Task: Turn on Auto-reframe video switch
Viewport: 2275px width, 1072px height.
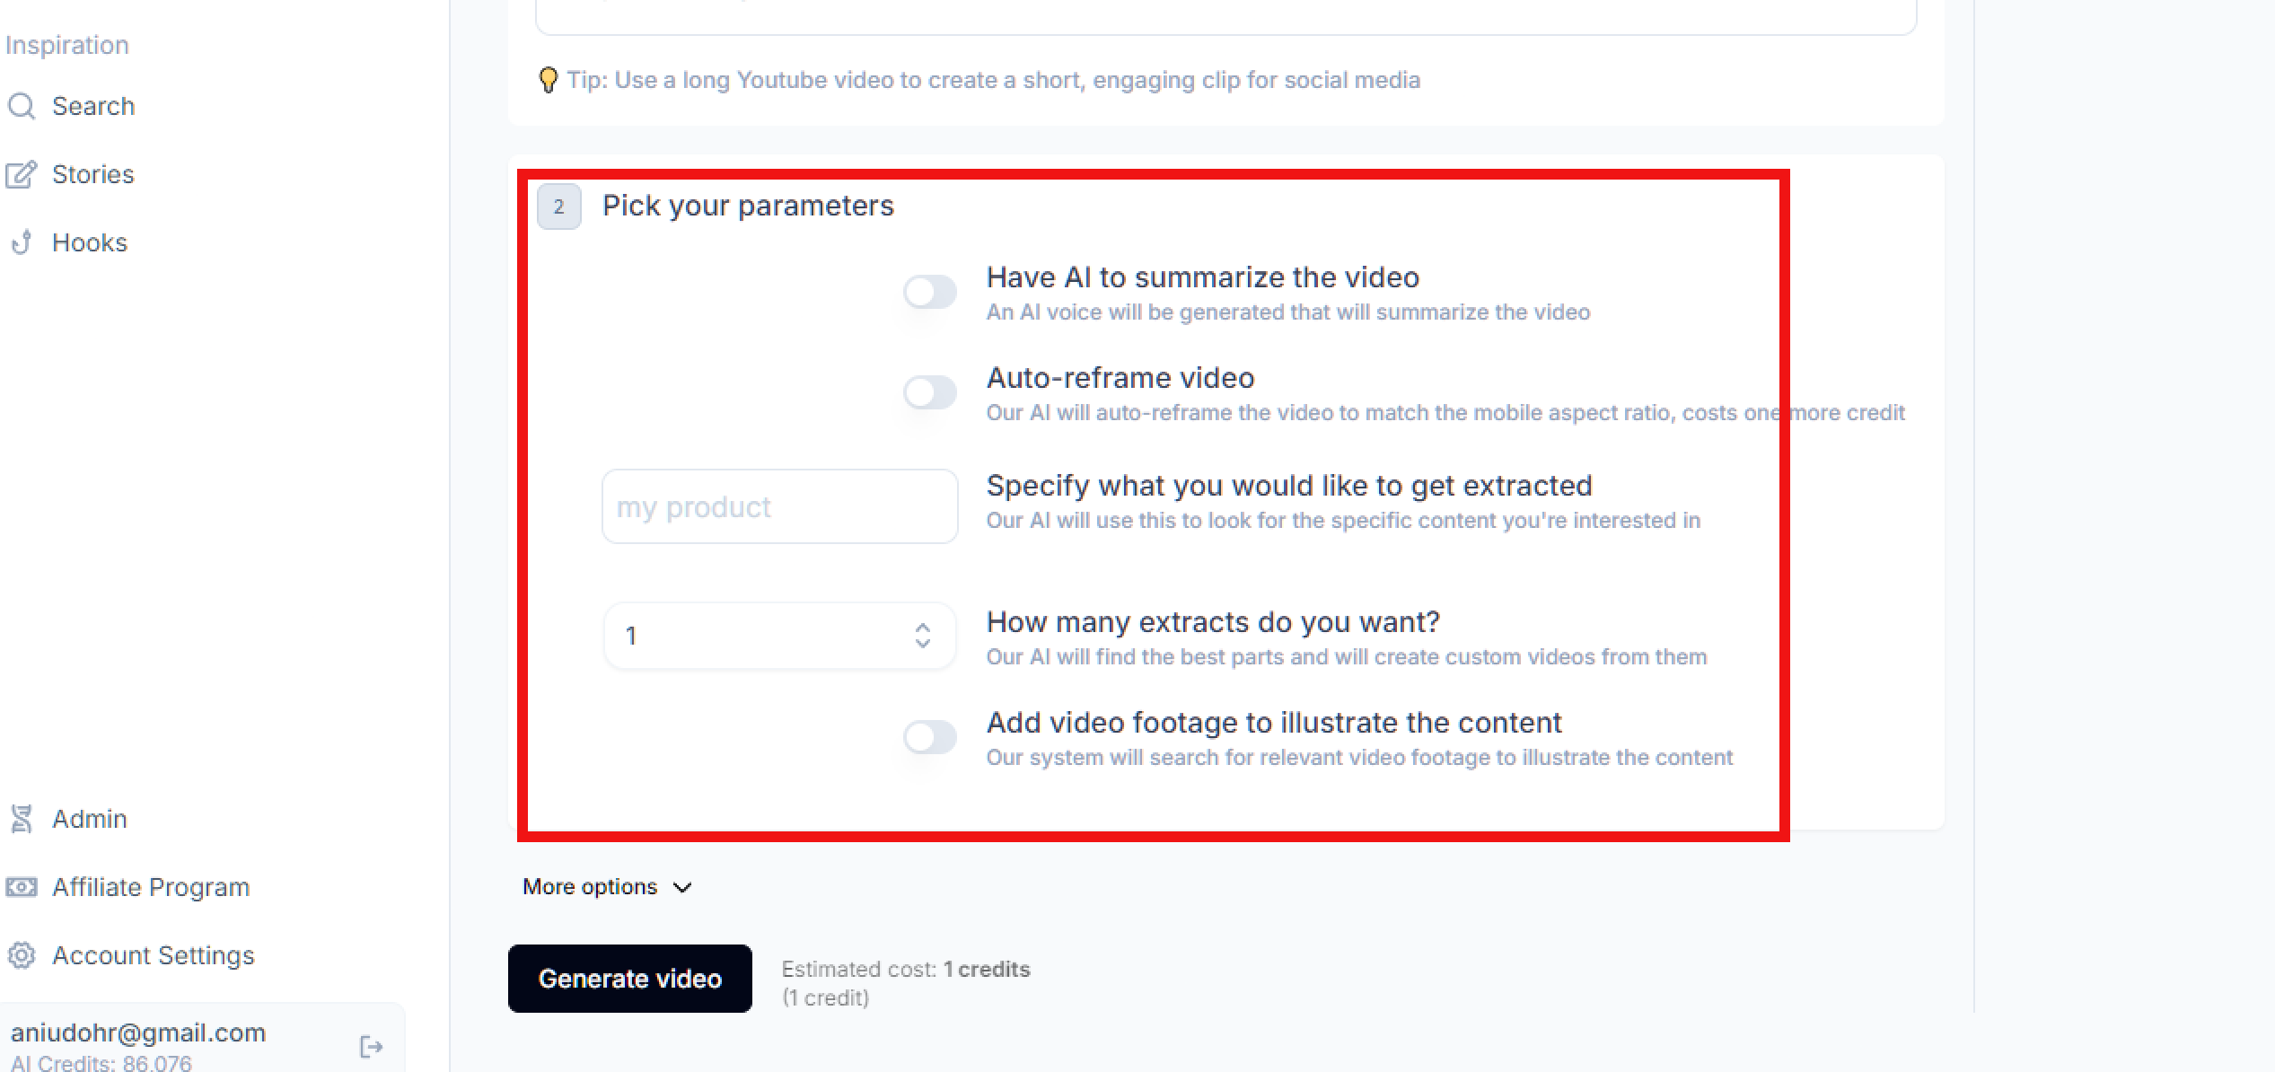Action: point(930,392)
